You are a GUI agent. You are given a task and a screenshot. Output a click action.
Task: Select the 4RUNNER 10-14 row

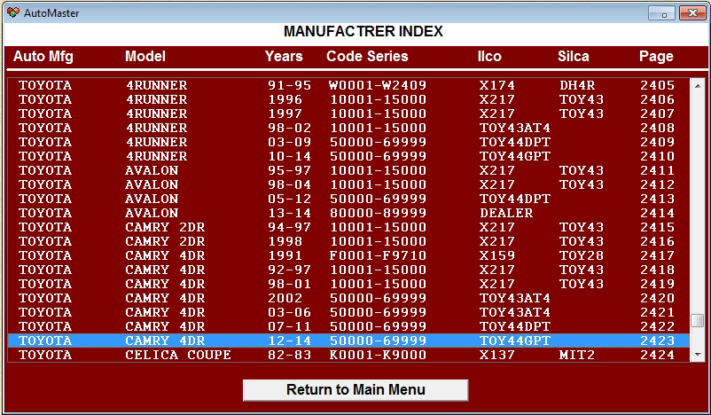pos(348,156)
